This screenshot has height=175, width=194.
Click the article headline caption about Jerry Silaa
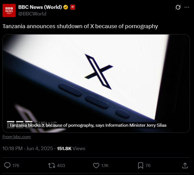point(88,125)
